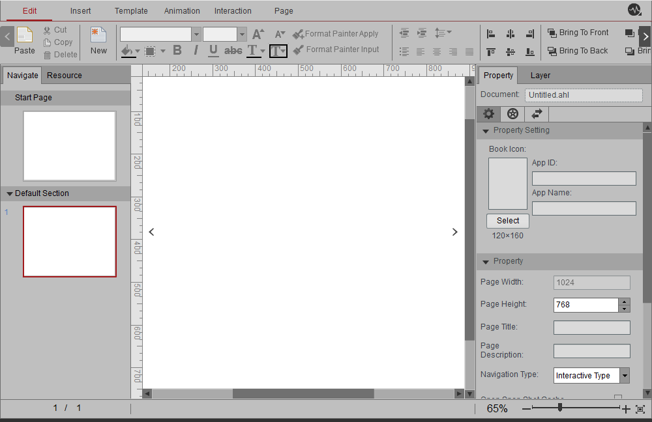
Task: Open the Template ribbon tab
Action: tap(131, 11)
